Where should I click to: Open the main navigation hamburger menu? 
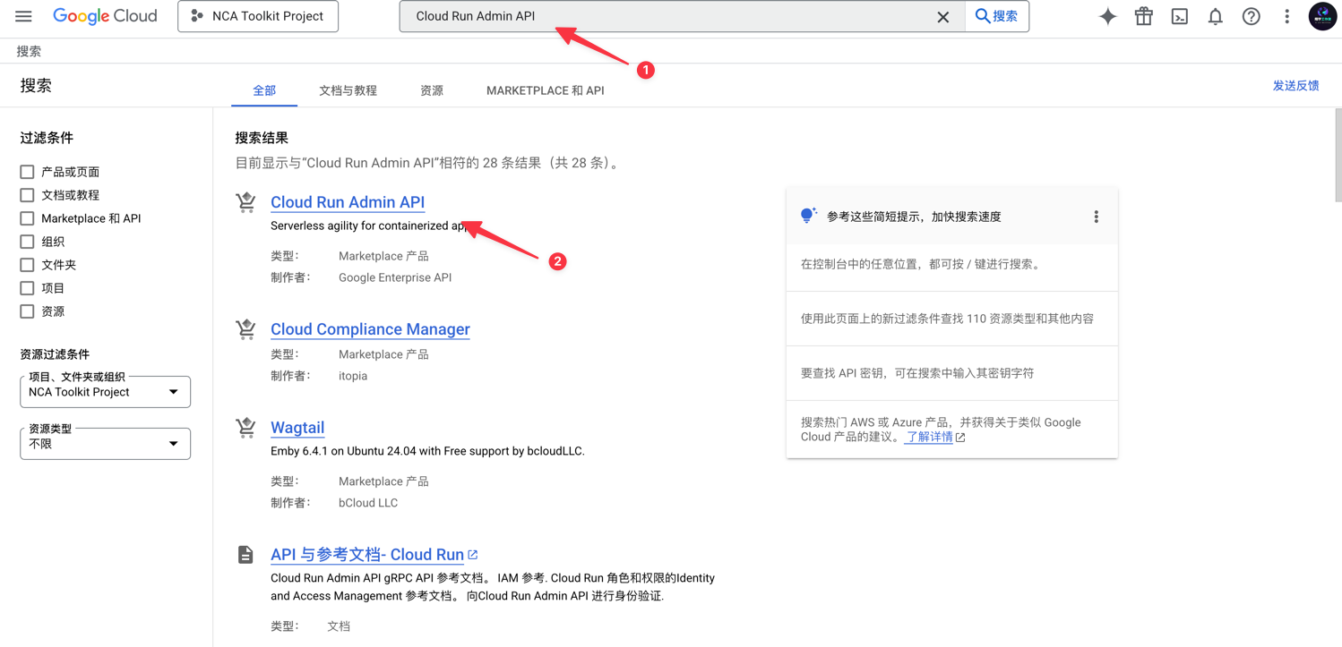coord(23,16)
